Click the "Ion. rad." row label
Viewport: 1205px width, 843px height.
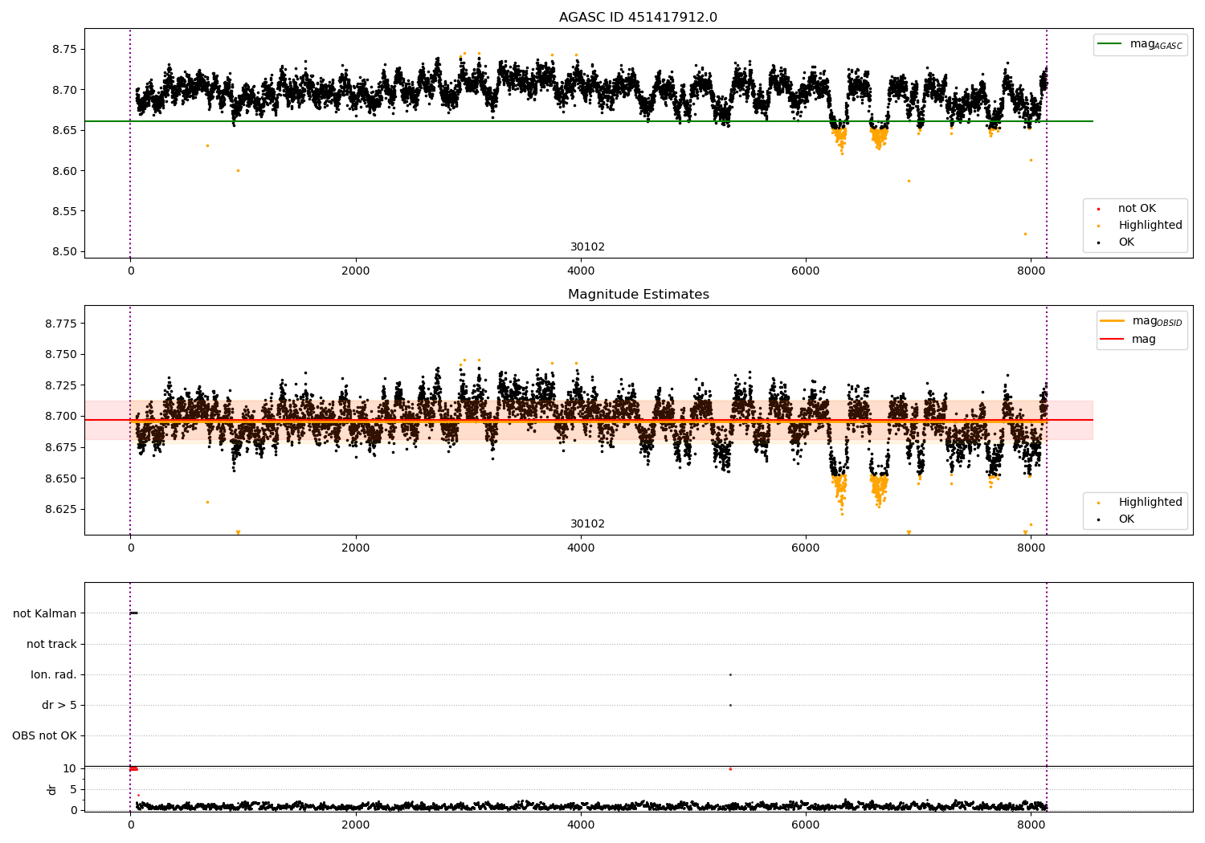pyautogui.click(x=54, y=674)
